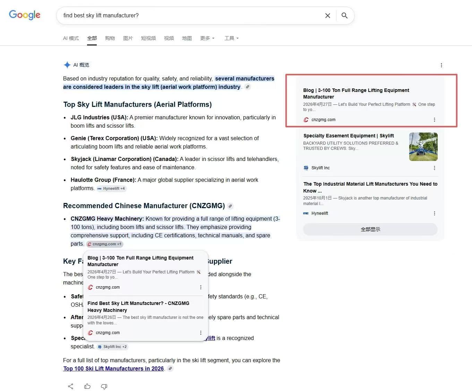The width and height of the screenshot is (472, 391).
Task: Open the 地图 tab
Action: click(187, 38)
